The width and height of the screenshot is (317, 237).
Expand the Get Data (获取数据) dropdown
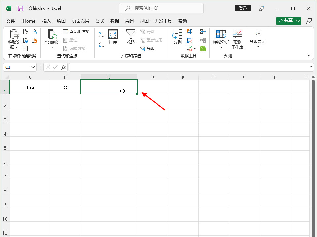point(14,39)
